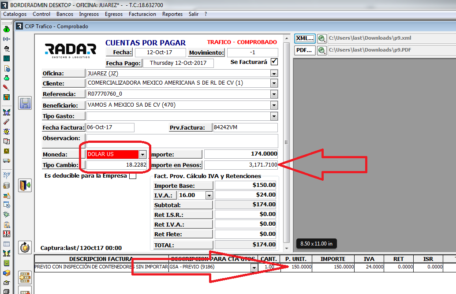Click the Fecha Pago button

(123, 63)
